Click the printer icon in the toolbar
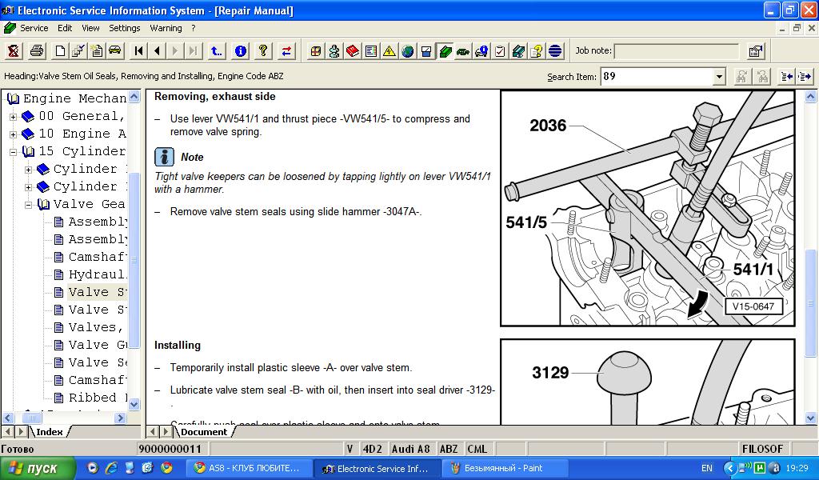The image size is (819, 480). [x=37, y=51]
